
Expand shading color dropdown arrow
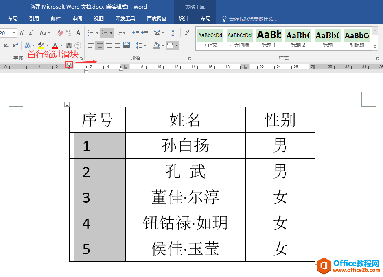[163, 45]
